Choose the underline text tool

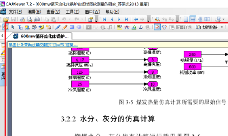pos(134,27)
